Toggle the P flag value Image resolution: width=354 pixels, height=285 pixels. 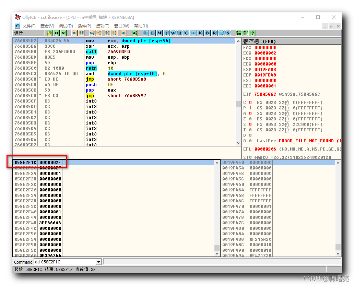[x=250, y=108]
